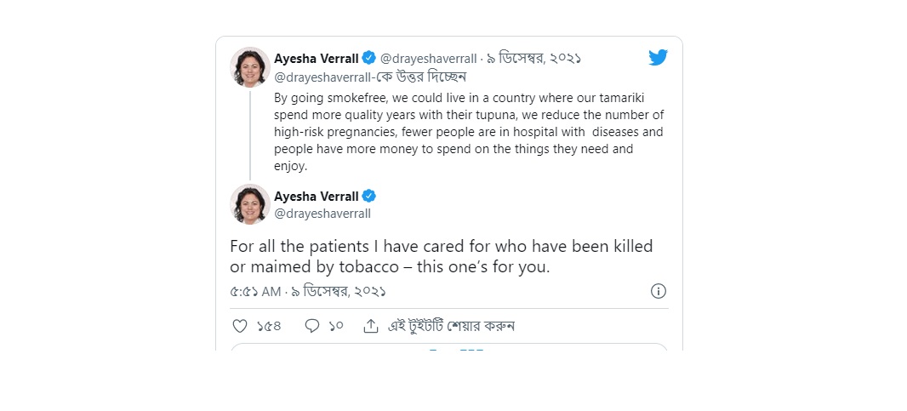Screen dimensions: 907x411
Task: Click the tweet text starting "By going smokefree"
Action: pos(468,132)
